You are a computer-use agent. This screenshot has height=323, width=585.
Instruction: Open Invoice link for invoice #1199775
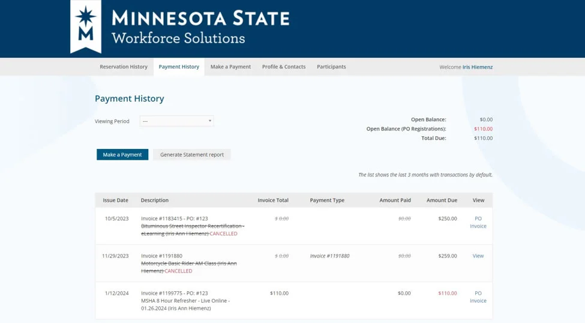pyautogui.click(x=478, y=301)
